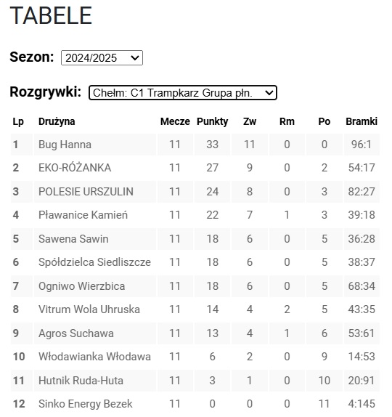Click the Zw wins column header
This screenshot has height=417, width=392.
pos(250,121)
